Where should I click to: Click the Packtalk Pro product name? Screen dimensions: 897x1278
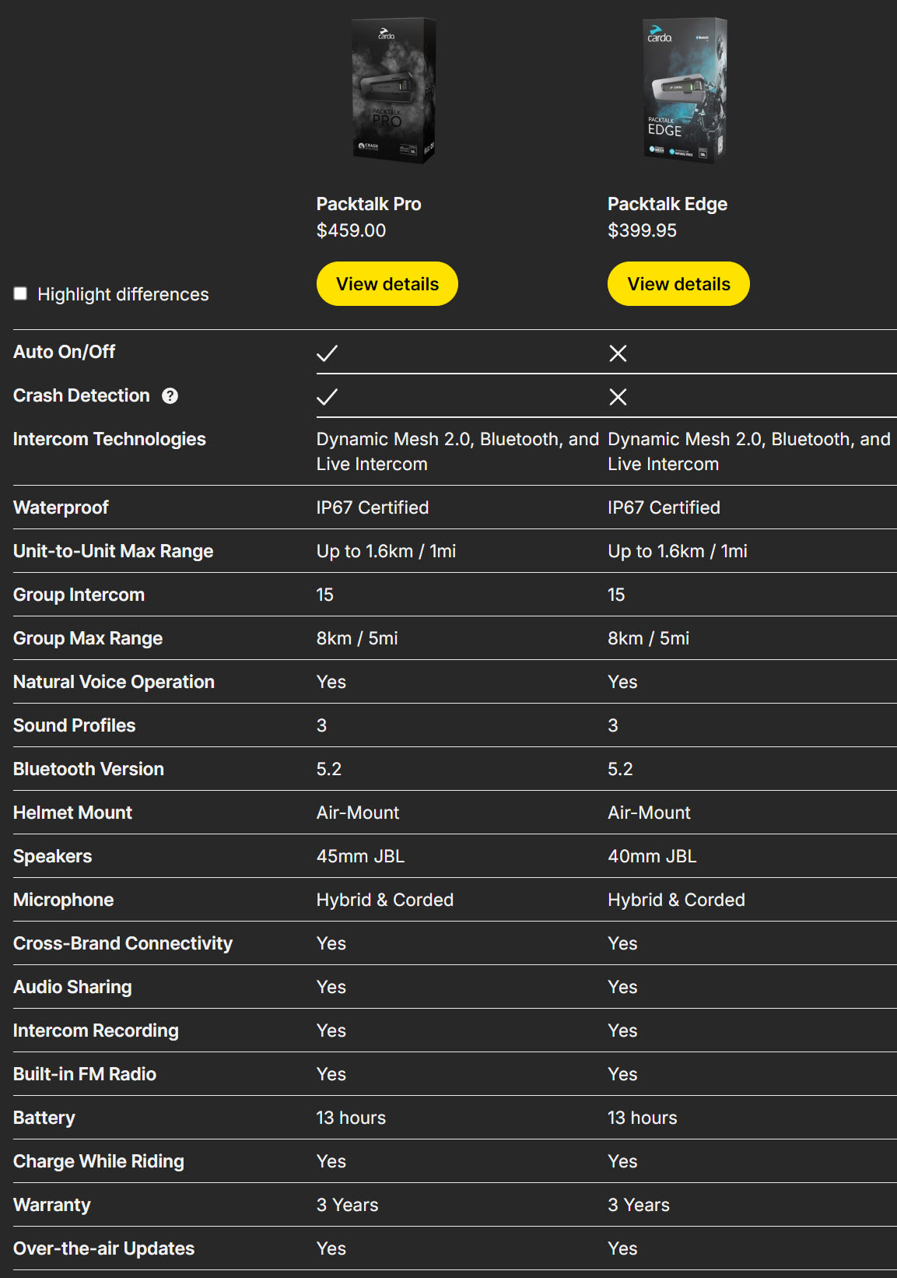369,204
